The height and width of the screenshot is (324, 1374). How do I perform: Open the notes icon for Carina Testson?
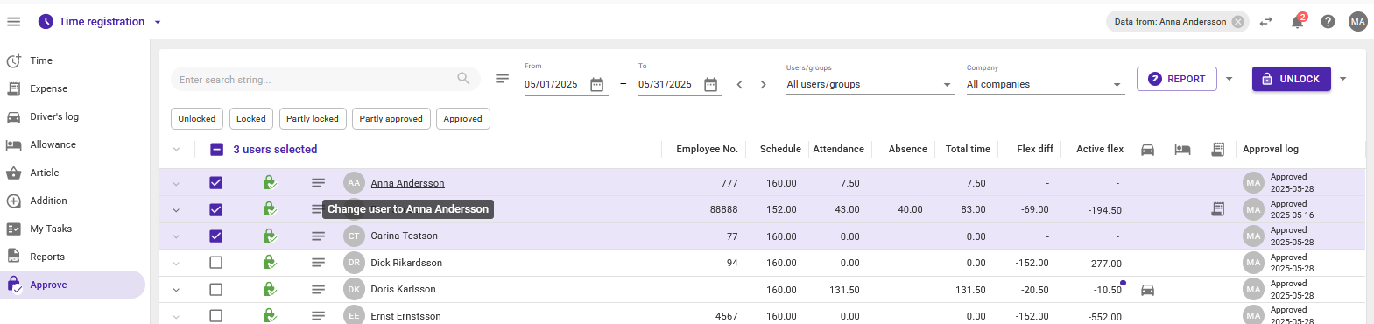(x=318, y=236)
